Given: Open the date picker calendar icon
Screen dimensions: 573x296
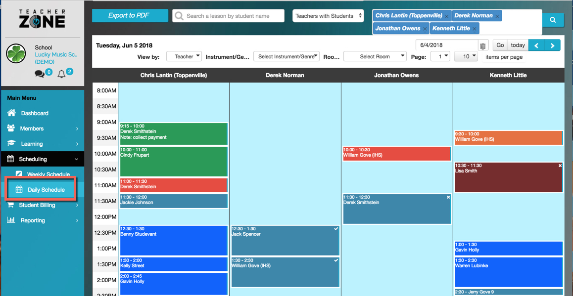Looking at the screenshot, I should [x=483, y=46].
